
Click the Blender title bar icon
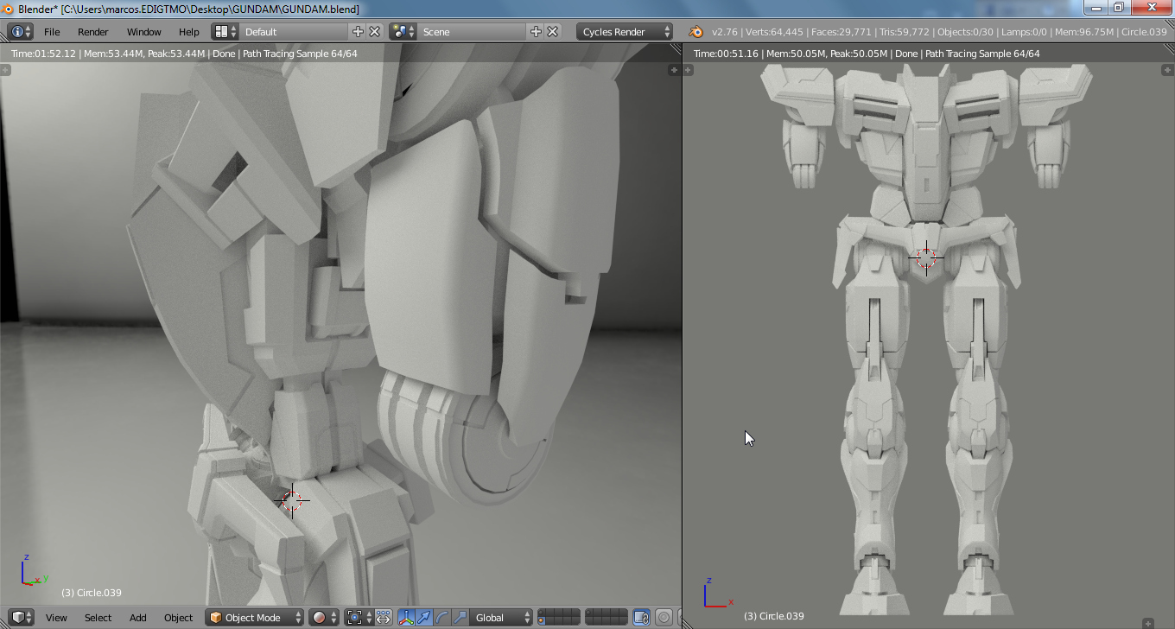point(8,9)
